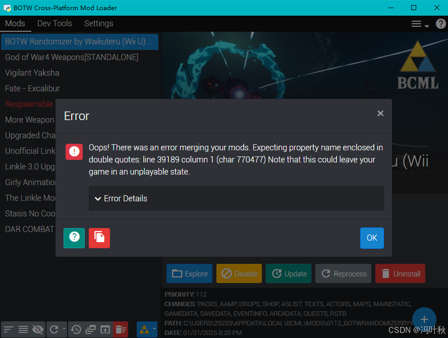Screen dimensions: 448x338
Task: Select DAR COMBAT mod entry
Action: [29, 229]
